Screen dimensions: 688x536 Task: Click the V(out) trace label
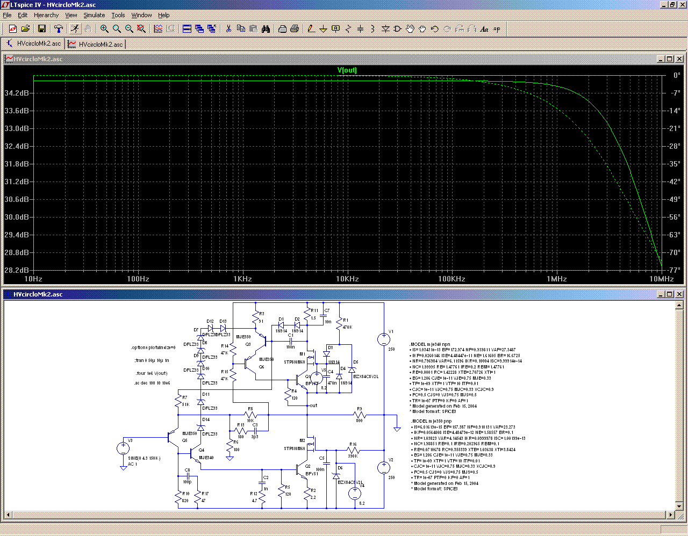(x=347, y=70)
